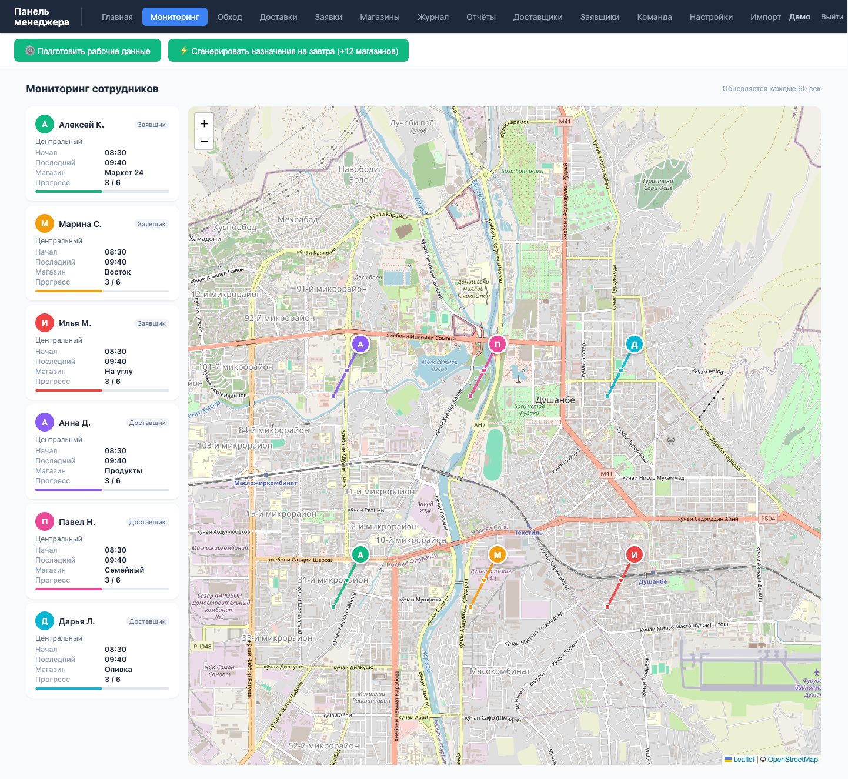Click Илья М. red avatar in the list
This screenshot has height=779, width=848.
pos(45,323)
